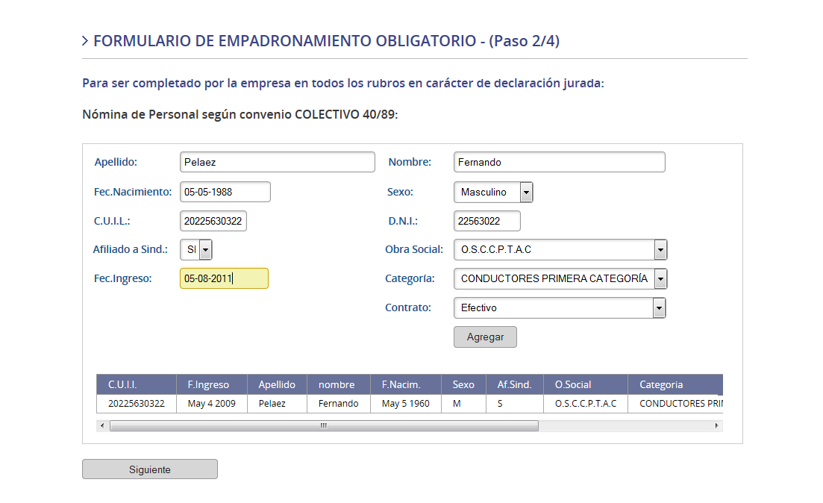Select table cell CONDUCTORES PRI
The image size is (823, 503).
(675, 404)
